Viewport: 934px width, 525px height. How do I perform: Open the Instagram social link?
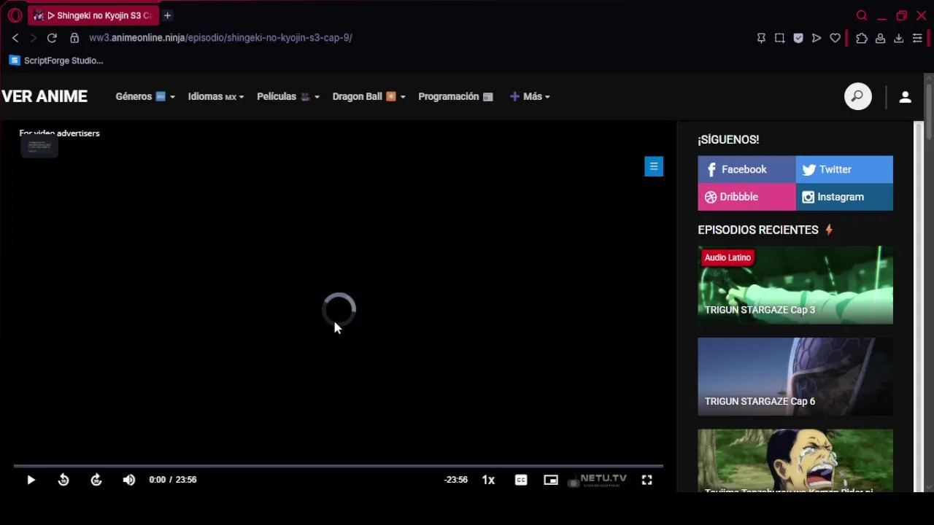[844, 197]
